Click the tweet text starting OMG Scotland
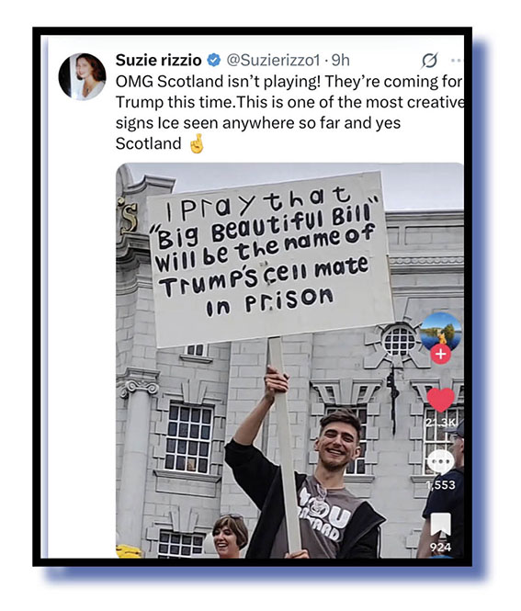Screen dimensions: 521x611 [289, 112]
